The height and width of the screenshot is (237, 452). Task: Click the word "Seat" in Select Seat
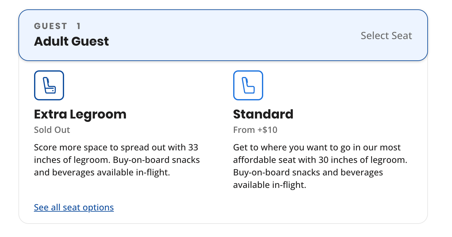click(x=401, y=36)
